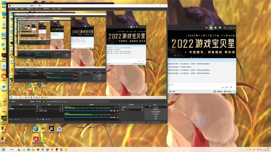Remove the selected source with the minus icon
271x152 pixels.
point(40,119)
